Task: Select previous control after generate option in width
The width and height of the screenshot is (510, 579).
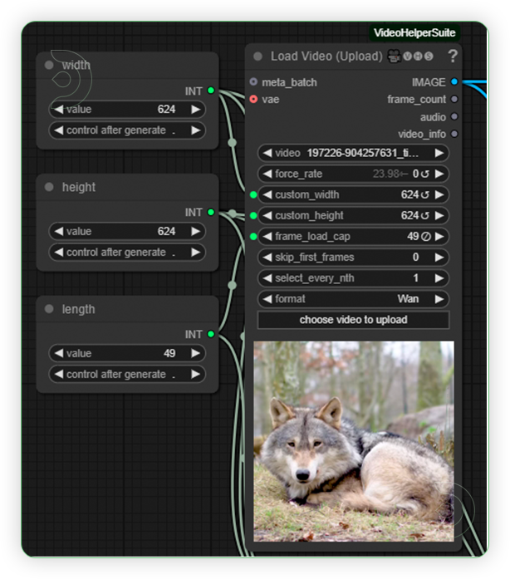Action: tap(58, 130)
